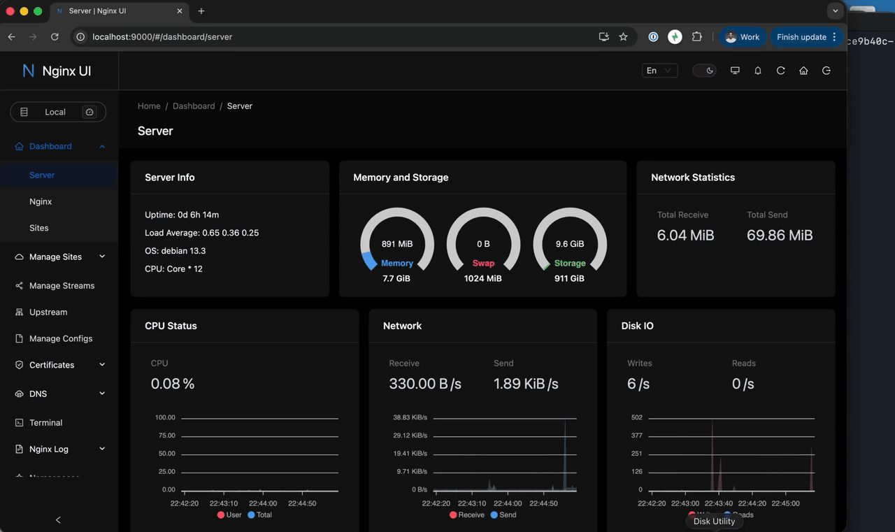The width and height of the screenshot is (895, 532).
Task: Toggle the Receive series in Network legend
Action: (x=466, y=515)
